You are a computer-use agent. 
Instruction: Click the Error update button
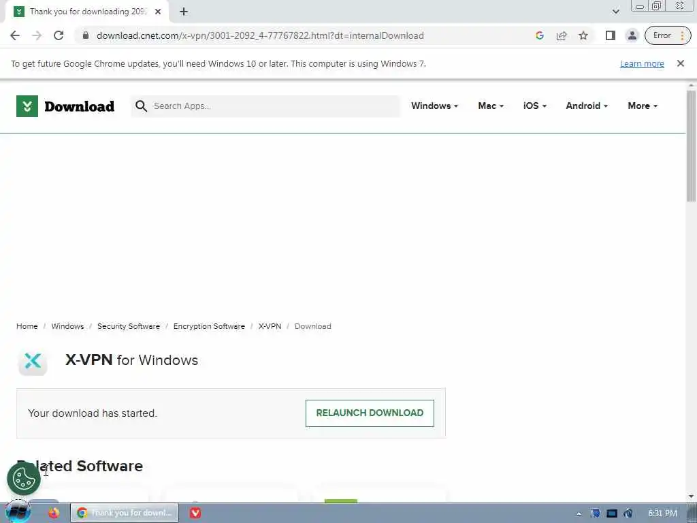[x=668, y=35]
